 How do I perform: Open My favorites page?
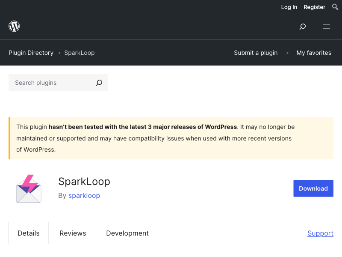(314, 53)
